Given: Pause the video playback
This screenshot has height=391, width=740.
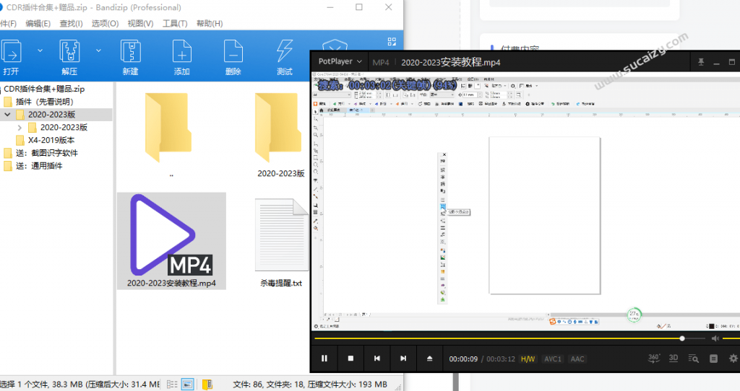Looking at the screenshot, I should (x=324, y=359).
